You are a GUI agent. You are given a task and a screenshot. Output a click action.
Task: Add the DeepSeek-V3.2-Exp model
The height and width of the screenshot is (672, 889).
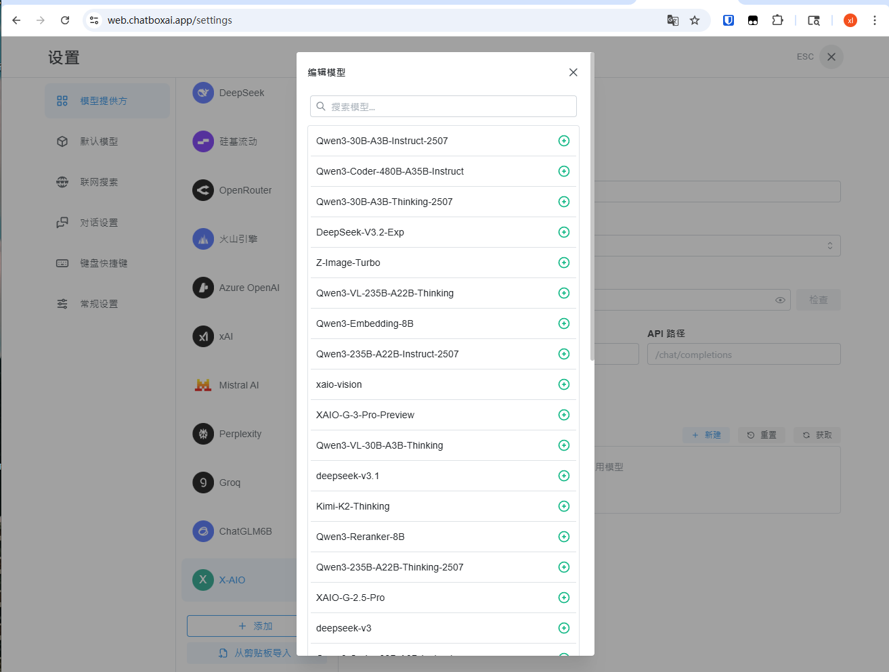563,232
